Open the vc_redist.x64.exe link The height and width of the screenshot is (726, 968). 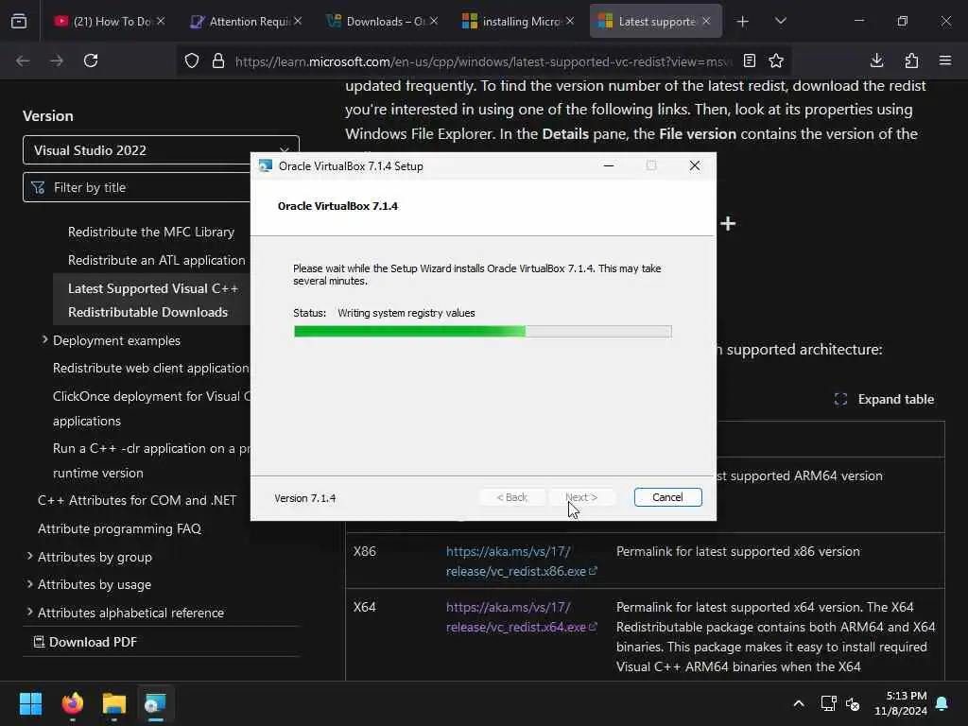click(x=521, y=616)
